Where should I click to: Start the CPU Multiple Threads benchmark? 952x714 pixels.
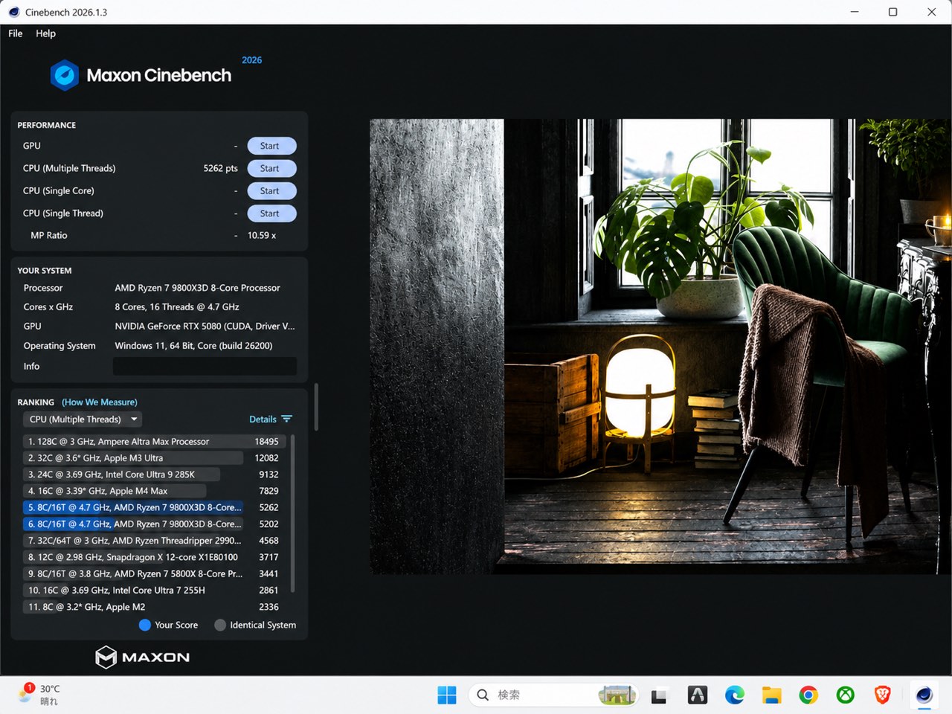tap(271, 168)
